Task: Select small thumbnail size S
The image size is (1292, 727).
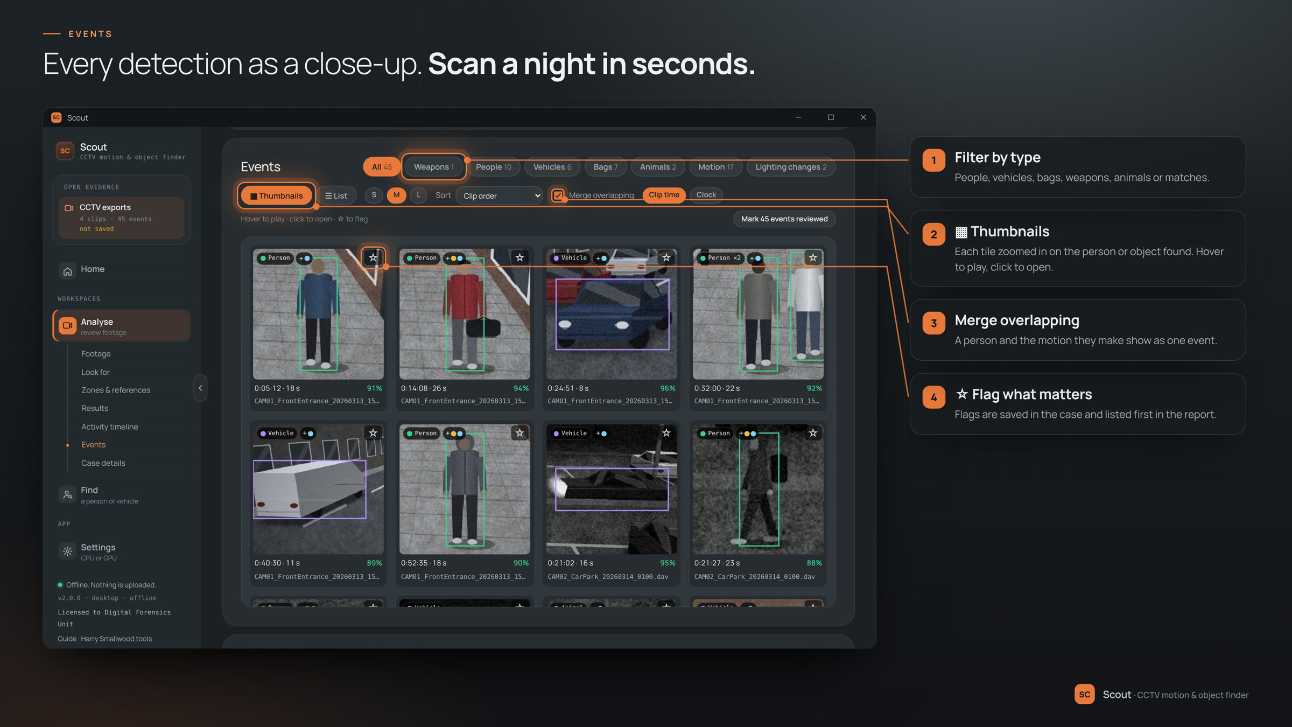Action: [x=374, y=195]
